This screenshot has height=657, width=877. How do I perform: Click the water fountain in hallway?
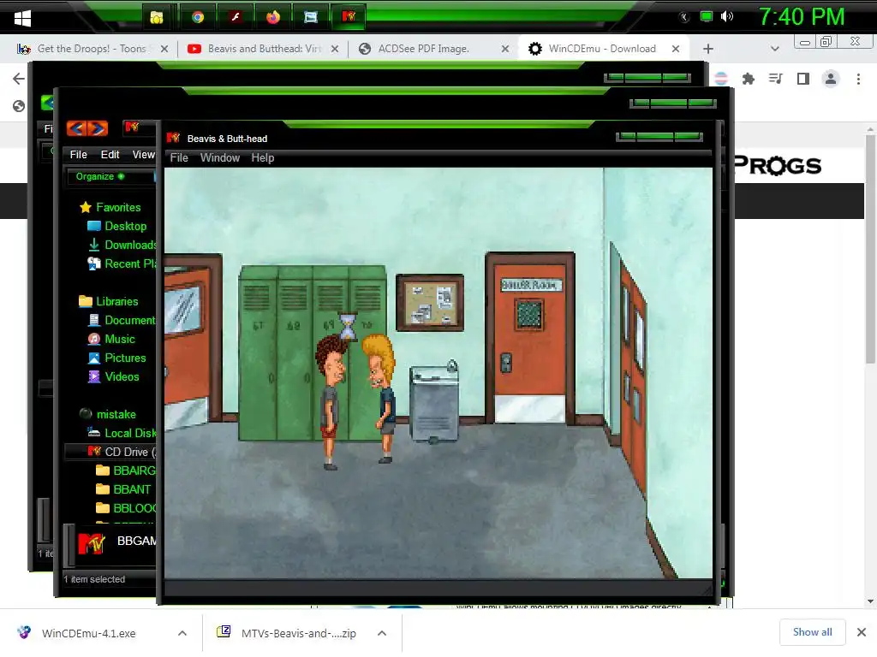coord(434,402)
